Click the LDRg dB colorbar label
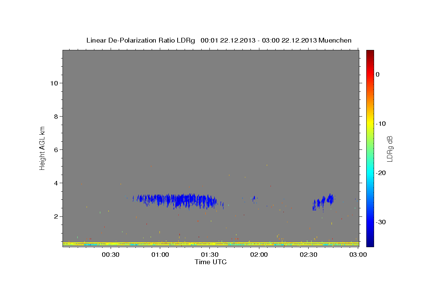 click(x=389, y=148)
